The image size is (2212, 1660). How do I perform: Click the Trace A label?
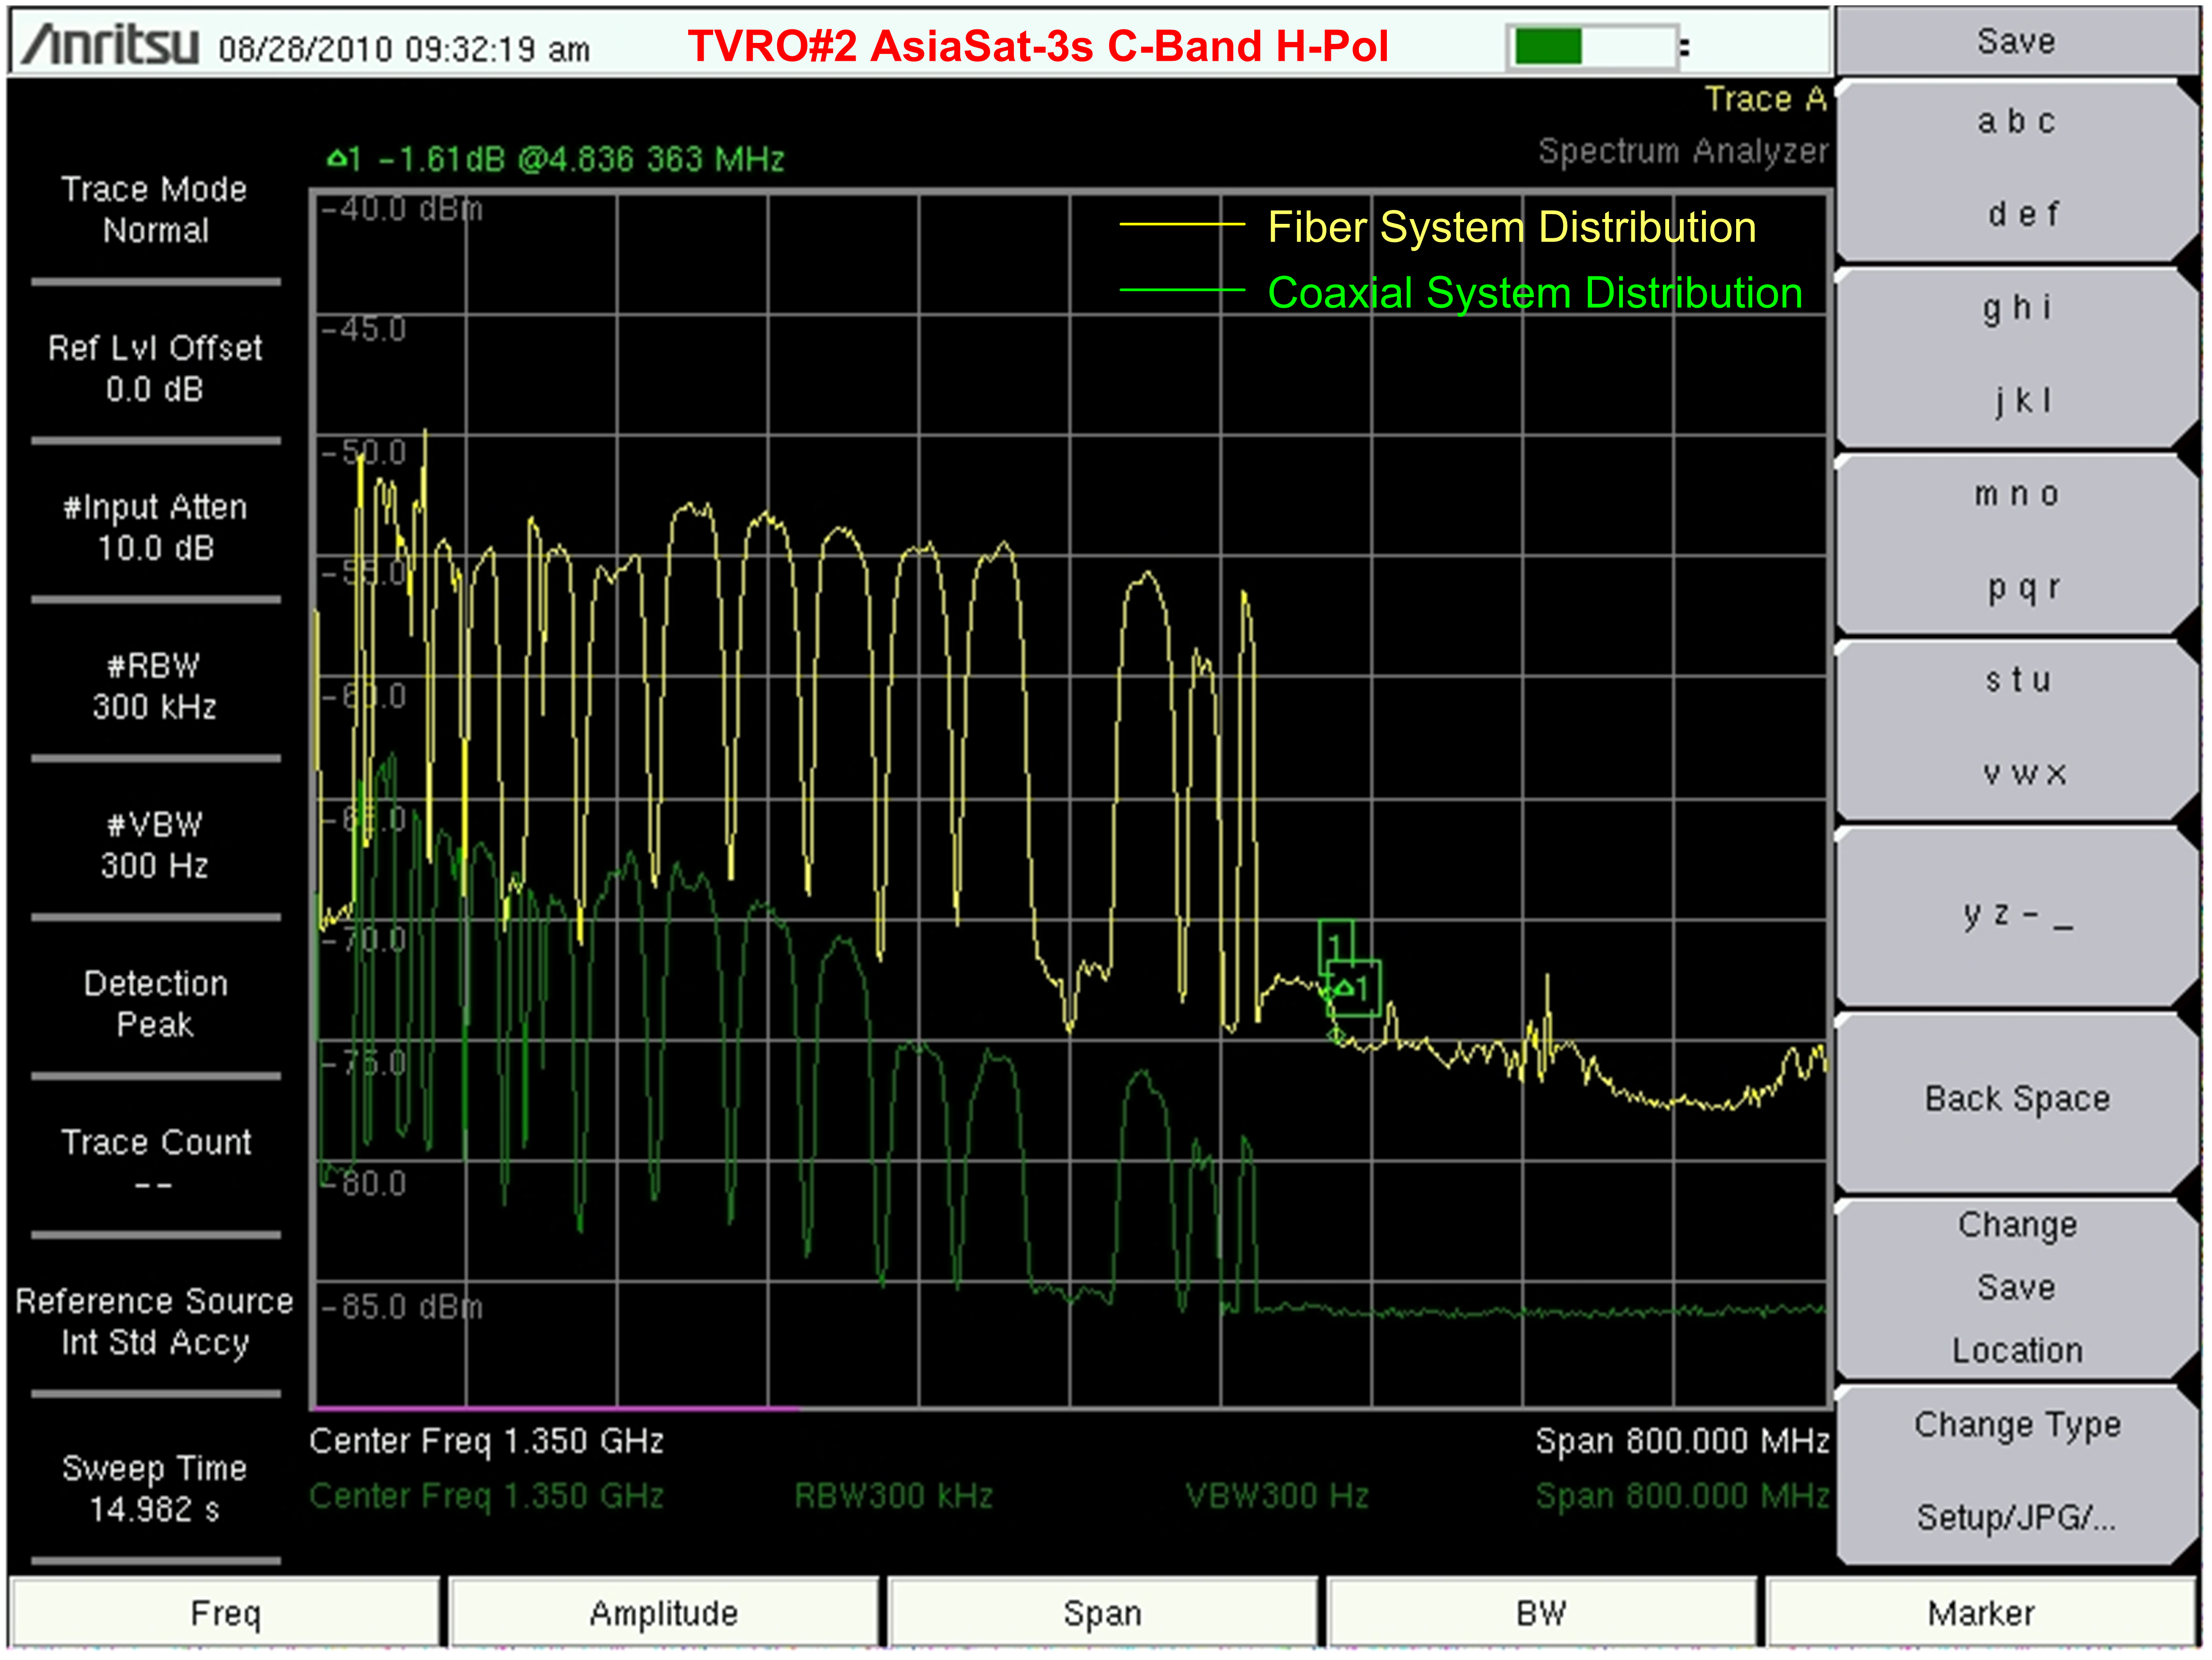point(1766,99)
